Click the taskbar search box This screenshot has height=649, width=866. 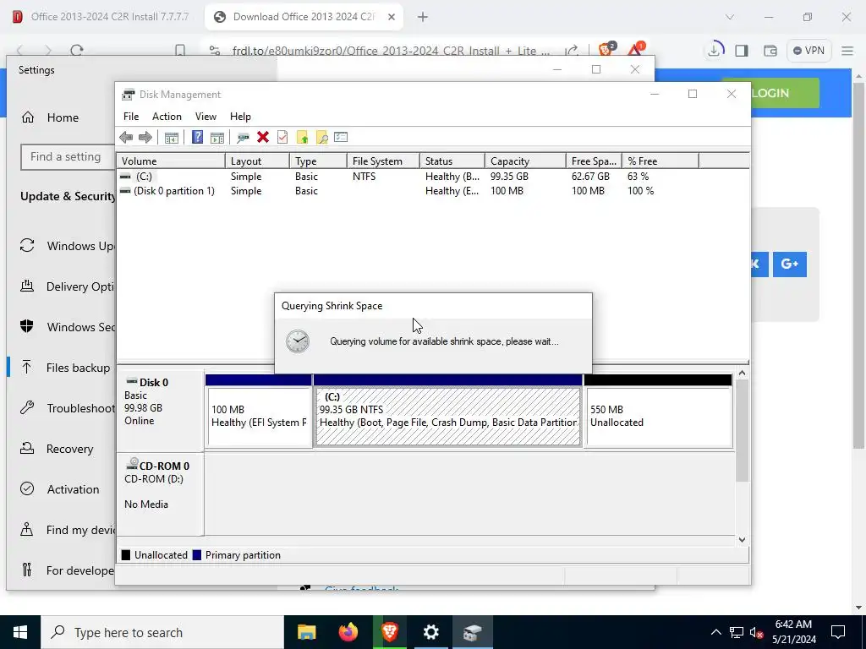162,632
